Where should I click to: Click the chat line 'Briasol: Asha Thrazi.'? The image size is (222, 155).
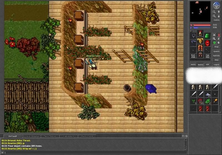[16, 141]
